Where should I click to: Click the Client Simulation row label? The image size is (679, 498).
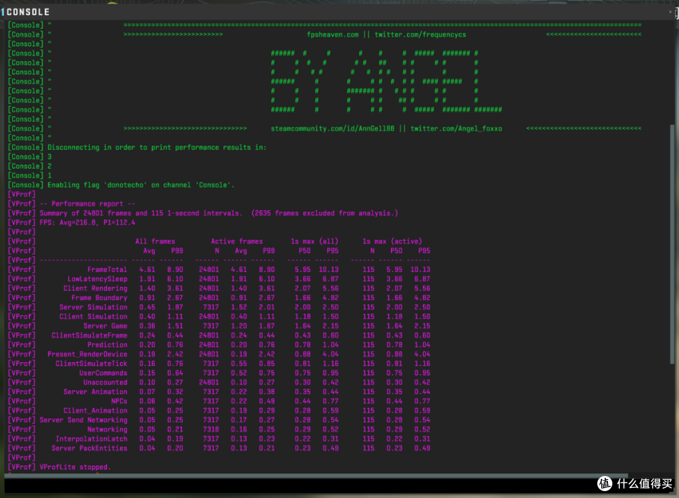click(94, 316)
